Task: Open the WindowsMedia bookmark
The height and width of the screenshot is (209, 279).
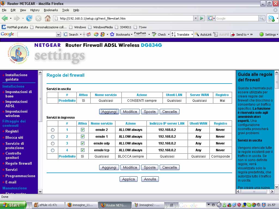Action: [101, 27]
